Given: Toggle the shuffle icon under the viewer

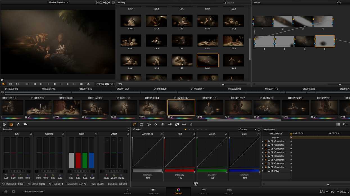Looking at the screenshot, I should click(x=11, y=84).
